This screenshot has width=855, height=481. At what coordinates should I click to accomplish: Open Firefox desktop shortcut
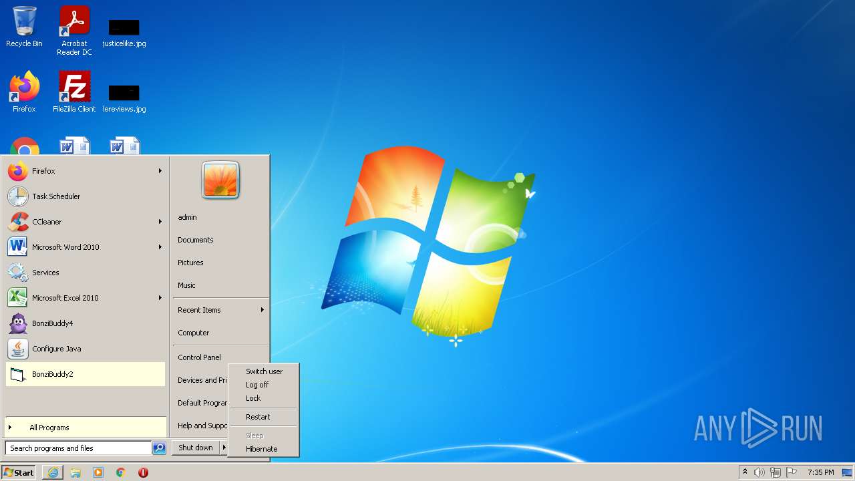[x=24, y=92]
